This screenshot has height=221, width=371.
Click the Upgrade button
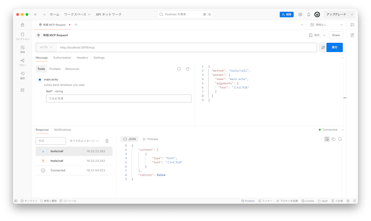[336, 14]
